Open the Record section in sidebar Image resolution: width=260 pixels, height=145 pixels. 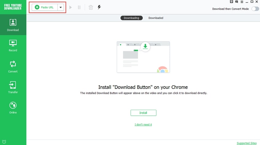13,46
